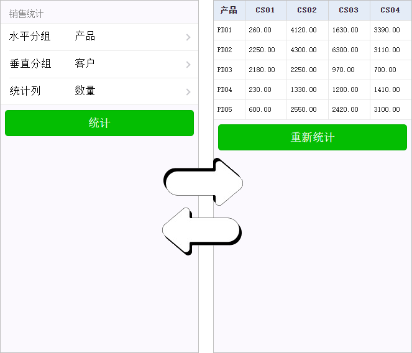412x353 pixels.
Task: Click the CS03 column header
Action: [x=349, y=10]
